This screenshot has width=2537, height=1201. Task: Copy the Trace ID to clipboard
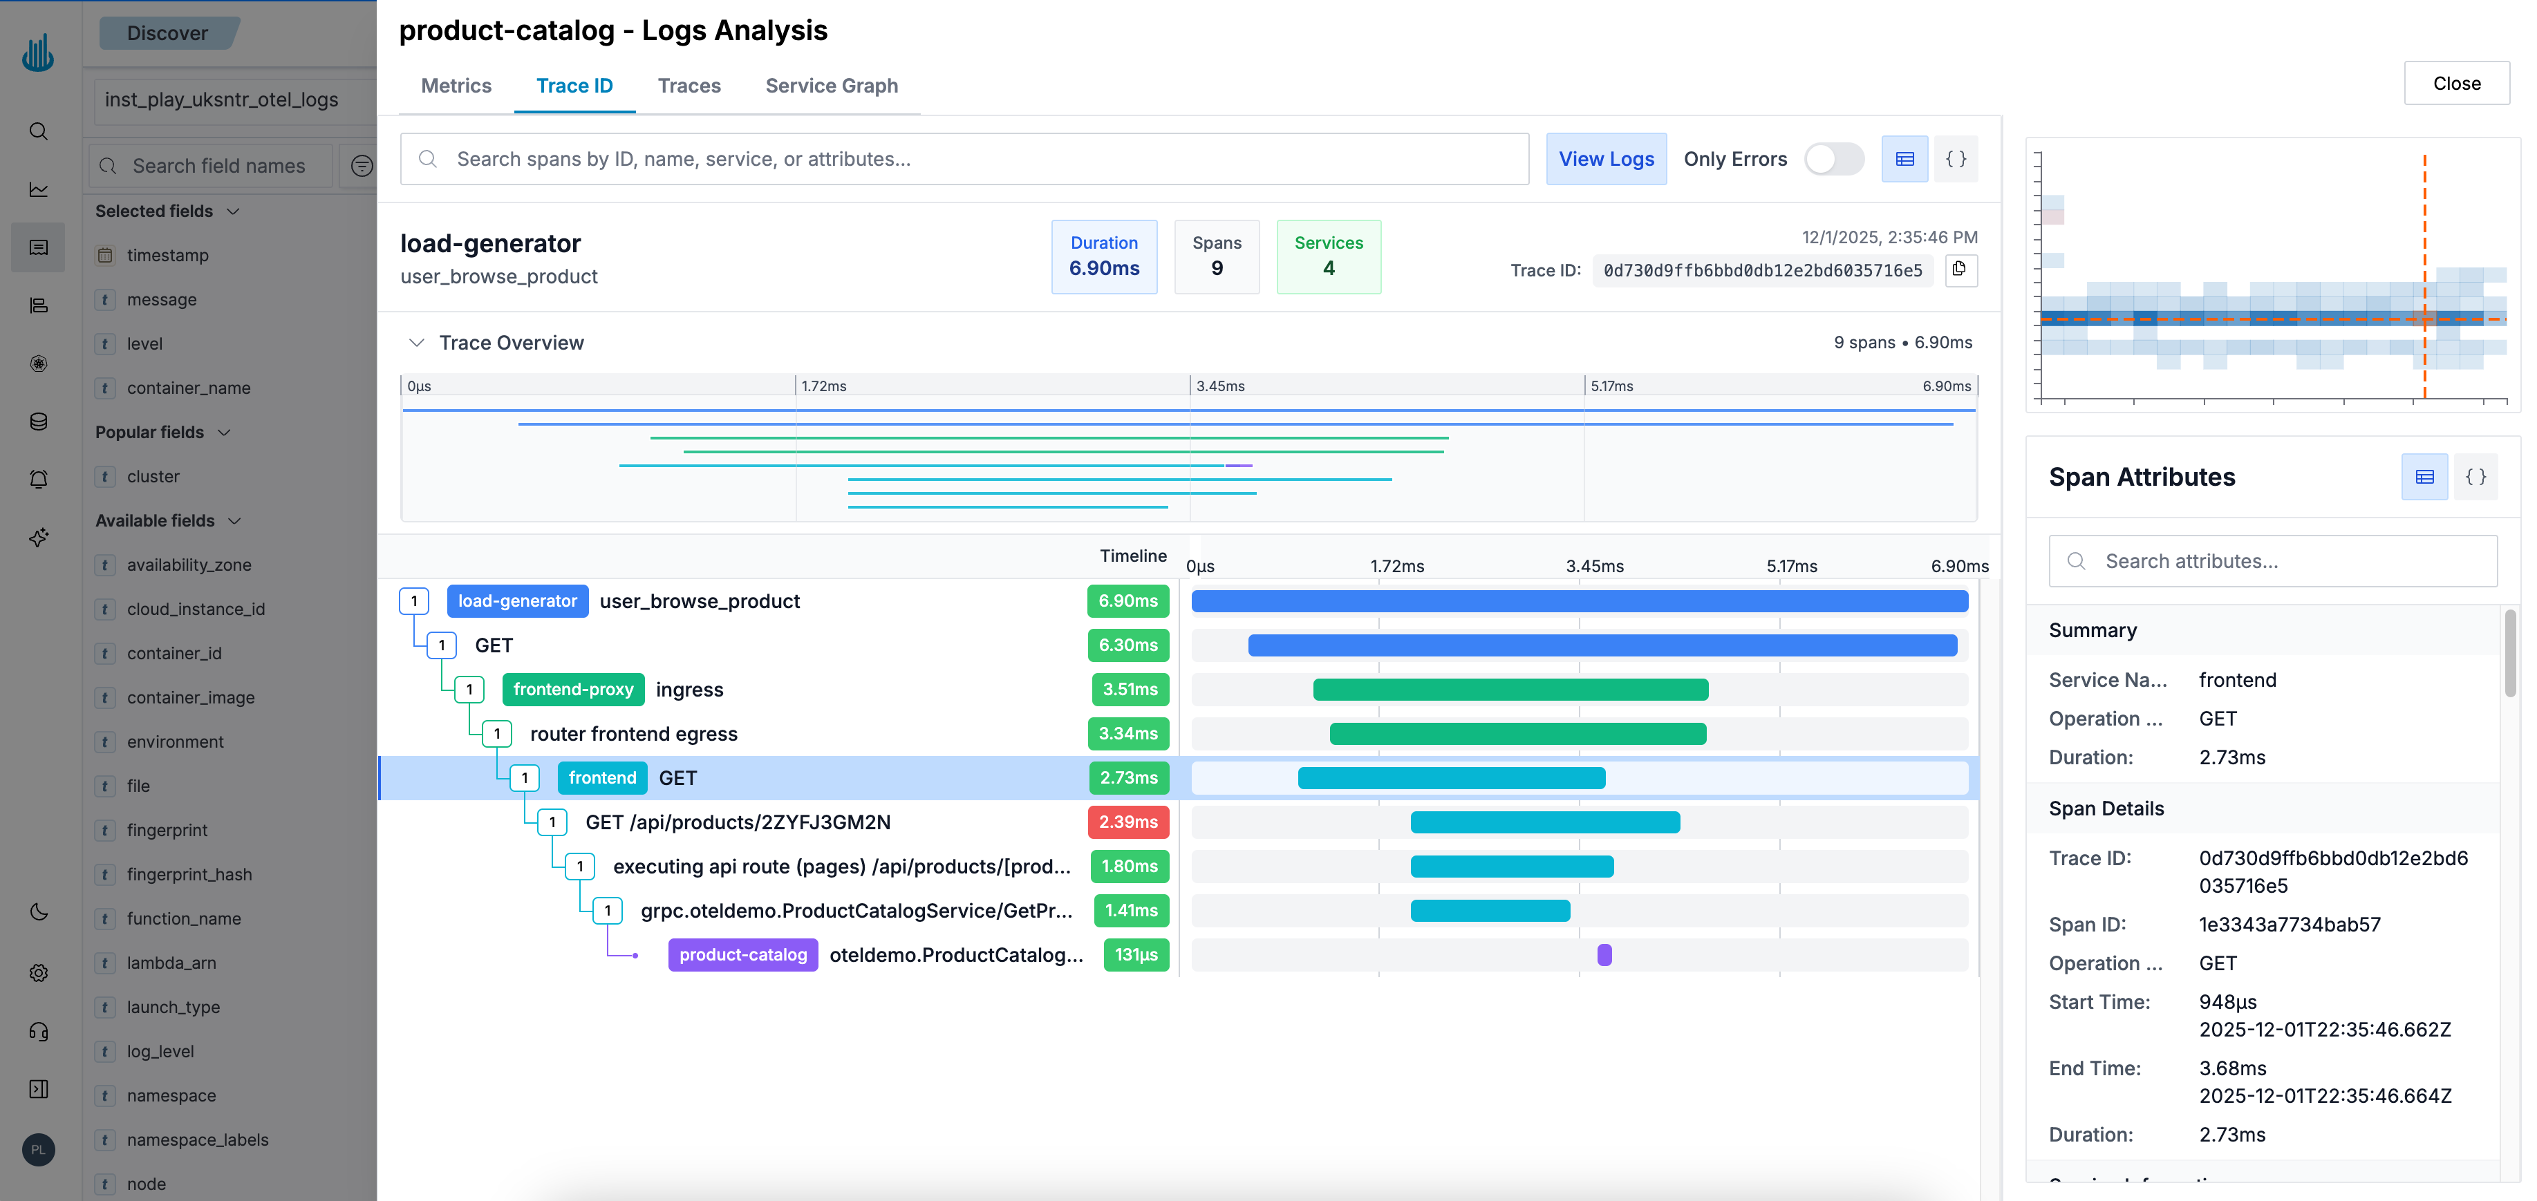[1960, 269]
